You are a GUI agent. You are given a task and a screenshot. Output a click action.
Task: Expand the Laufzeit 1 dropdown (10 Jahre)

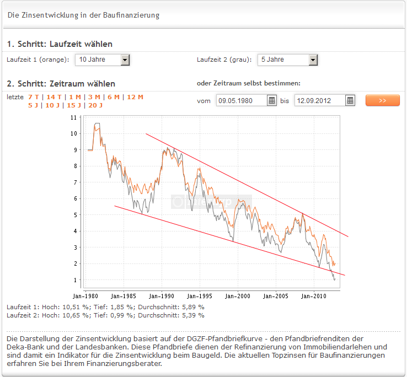(125, 60)
